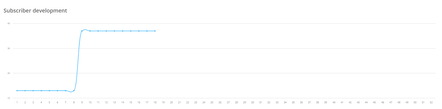Viewport: 442px width, 109px height.
Task: Select the week 16 data point
Action: tap(139, 31)
